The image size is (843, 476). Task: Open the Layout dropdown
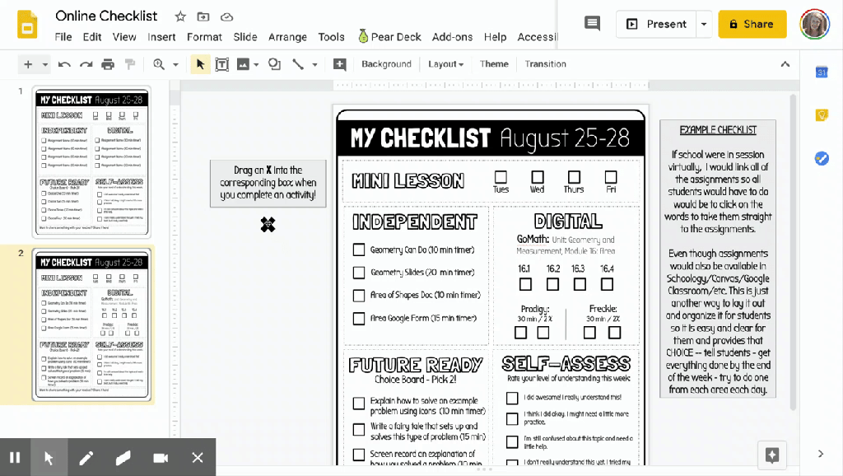tap(445, 64)
